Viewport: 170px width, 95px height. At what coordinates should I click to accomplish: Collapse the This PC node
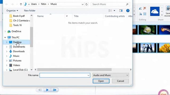coord(5,37)
